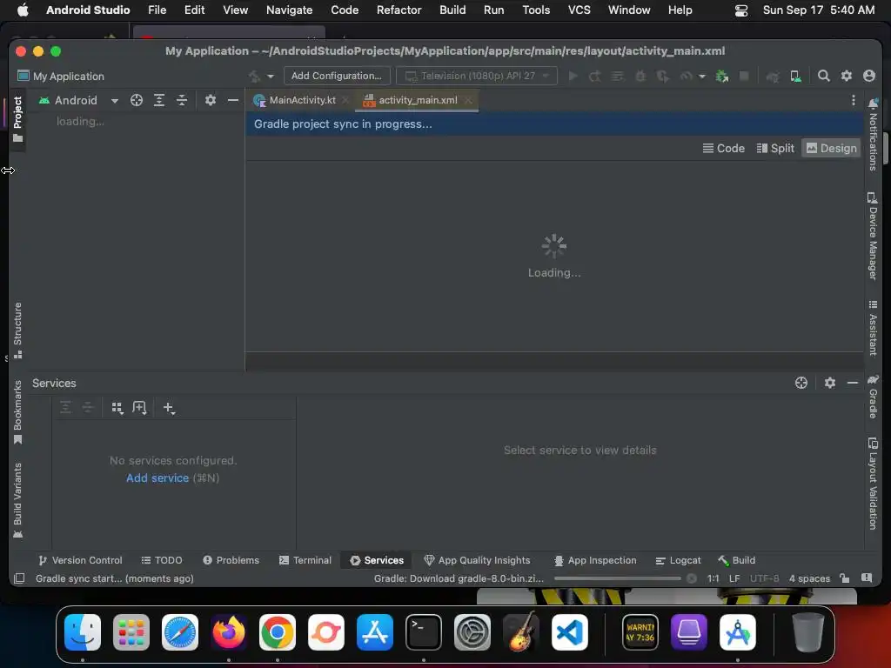
Task: Select the activity_main.xml tab
Action: point(417,101)
